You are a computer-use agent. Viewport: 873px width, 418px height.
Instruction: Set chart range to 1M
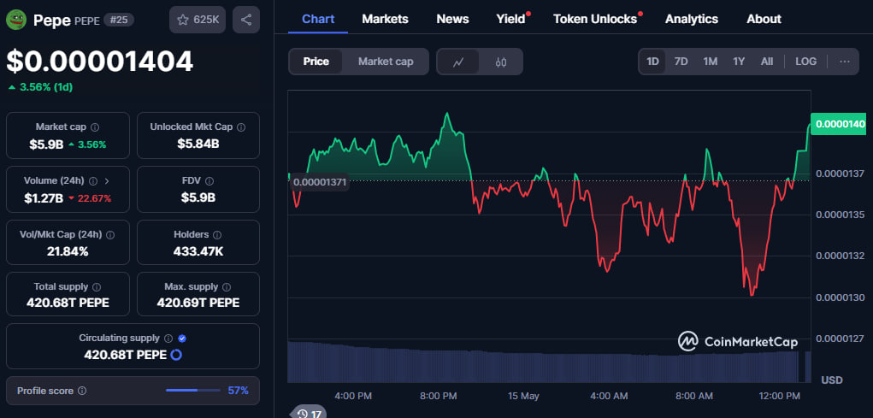[x=710, y=62]
